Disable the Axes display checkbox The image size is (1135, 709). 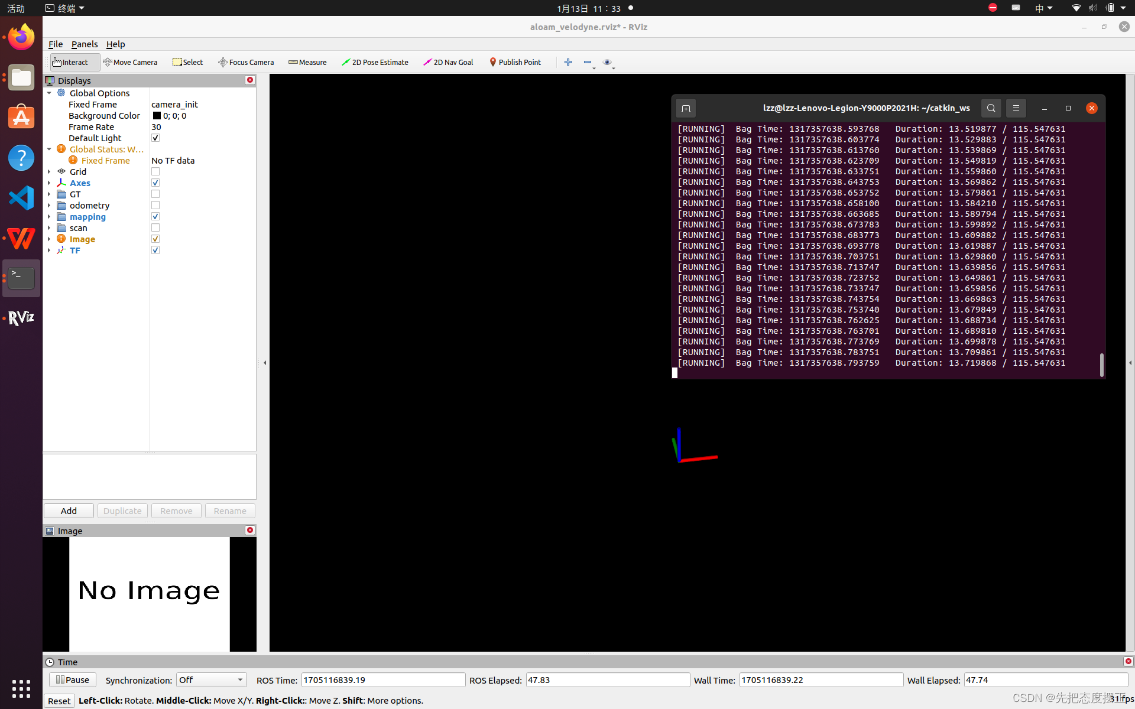pos(155,183)
